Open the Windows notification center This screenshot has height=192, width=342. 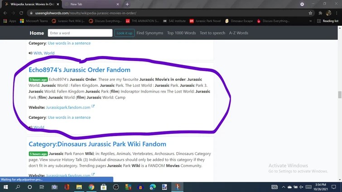334,187
